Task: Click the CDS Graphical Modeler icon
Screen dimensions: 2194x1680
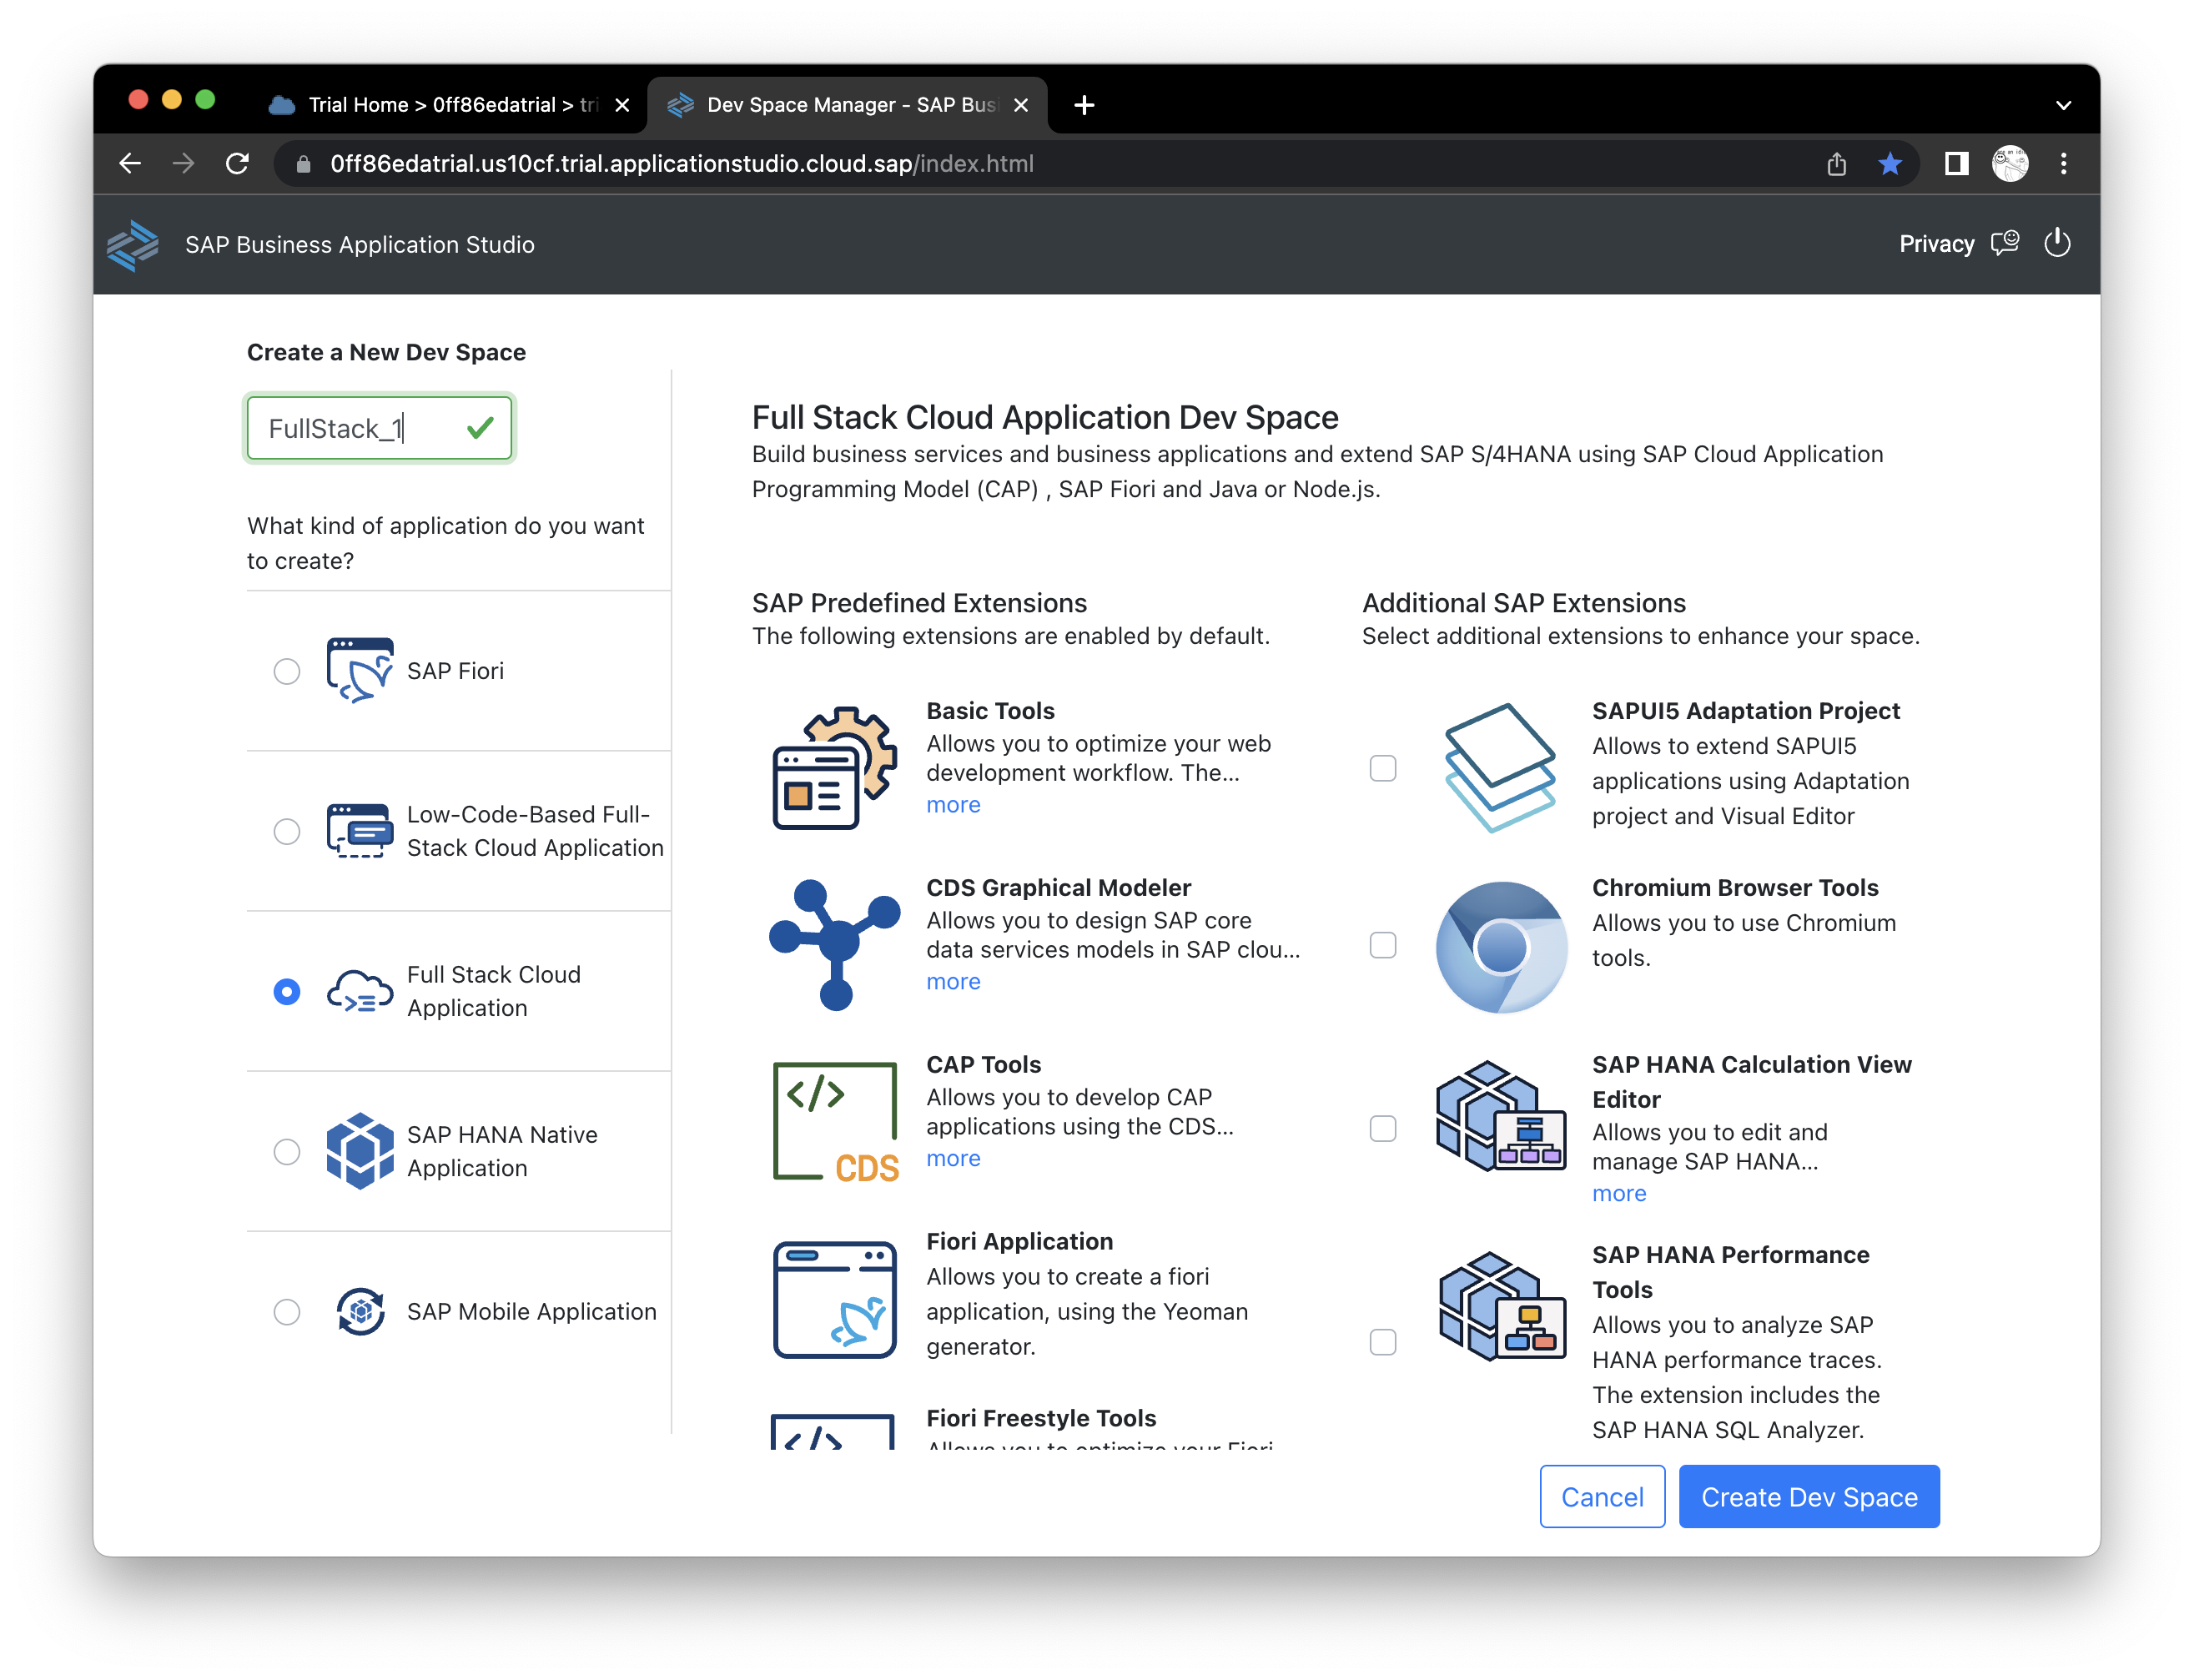Action: click(x=834, y=944)
